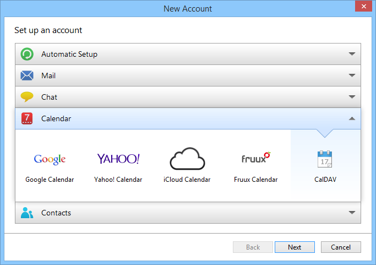Click the red Calendar 7 icon
Image resolution: width=376 pixels, height=265 pixels.
click(27, 118)
